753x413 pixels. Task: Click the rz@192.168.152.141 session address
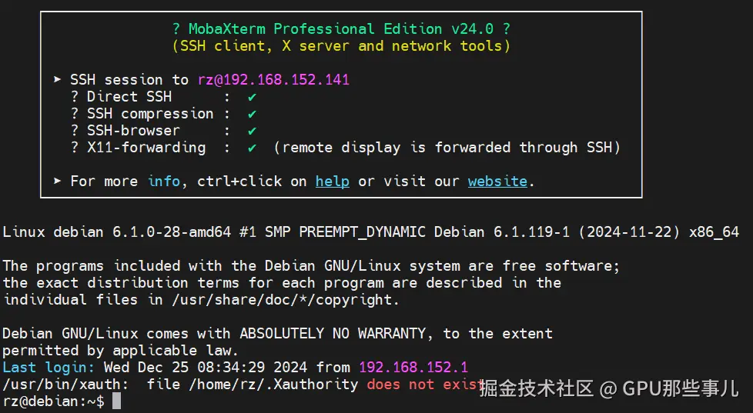coord(273,80)
